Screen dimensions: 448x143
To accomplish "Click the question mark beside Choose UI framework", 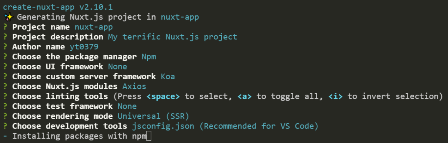I will (x=5, y=67).
